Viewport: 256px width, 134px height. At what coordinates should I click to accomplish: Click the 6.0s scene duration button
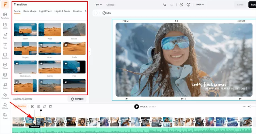click(x=107, y=13)
